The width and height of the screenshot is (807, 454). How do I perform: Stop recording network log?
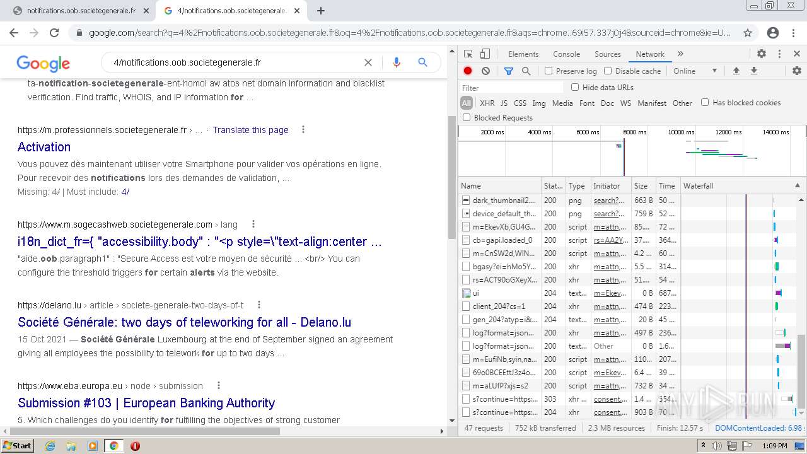coord(468,71)
